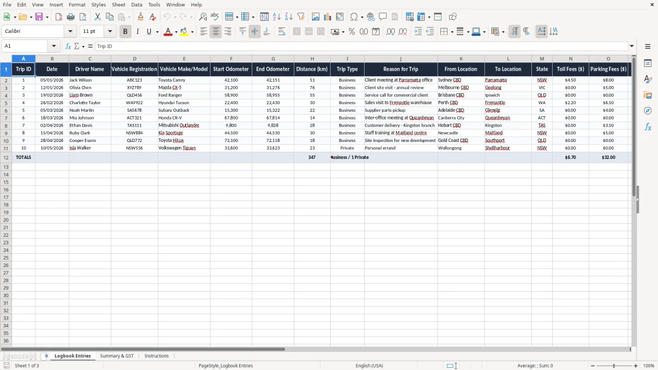Open the Sheet menu
This screenshot has width=658, height=370.
(118, 4)
